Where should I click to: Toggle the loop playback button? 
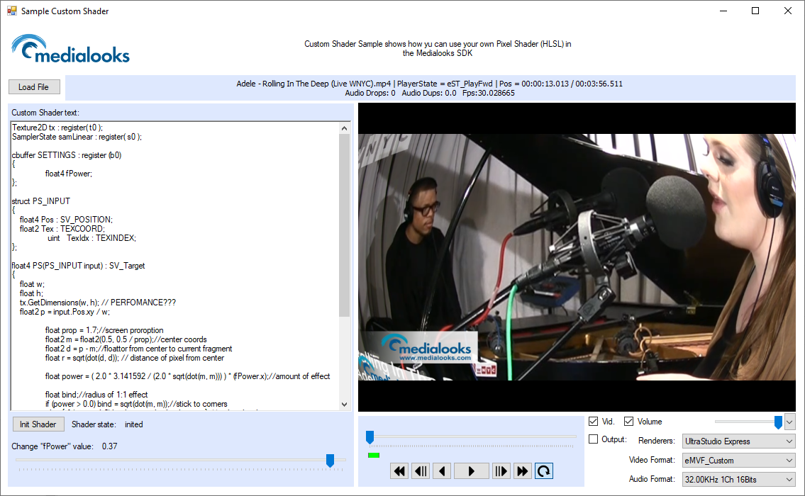click(544, 471)
